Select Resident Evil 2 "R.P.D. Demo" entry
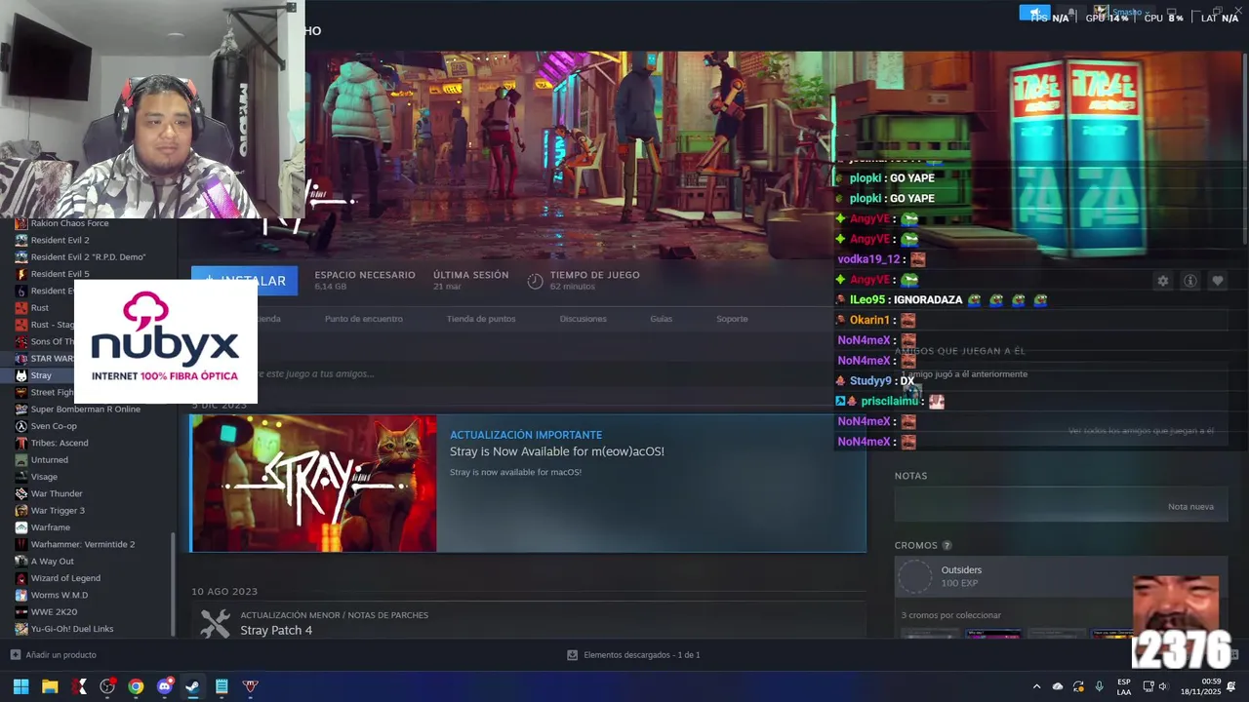Image resolution: width=1249 pixels, height=702 pixels. coord(88,257)
